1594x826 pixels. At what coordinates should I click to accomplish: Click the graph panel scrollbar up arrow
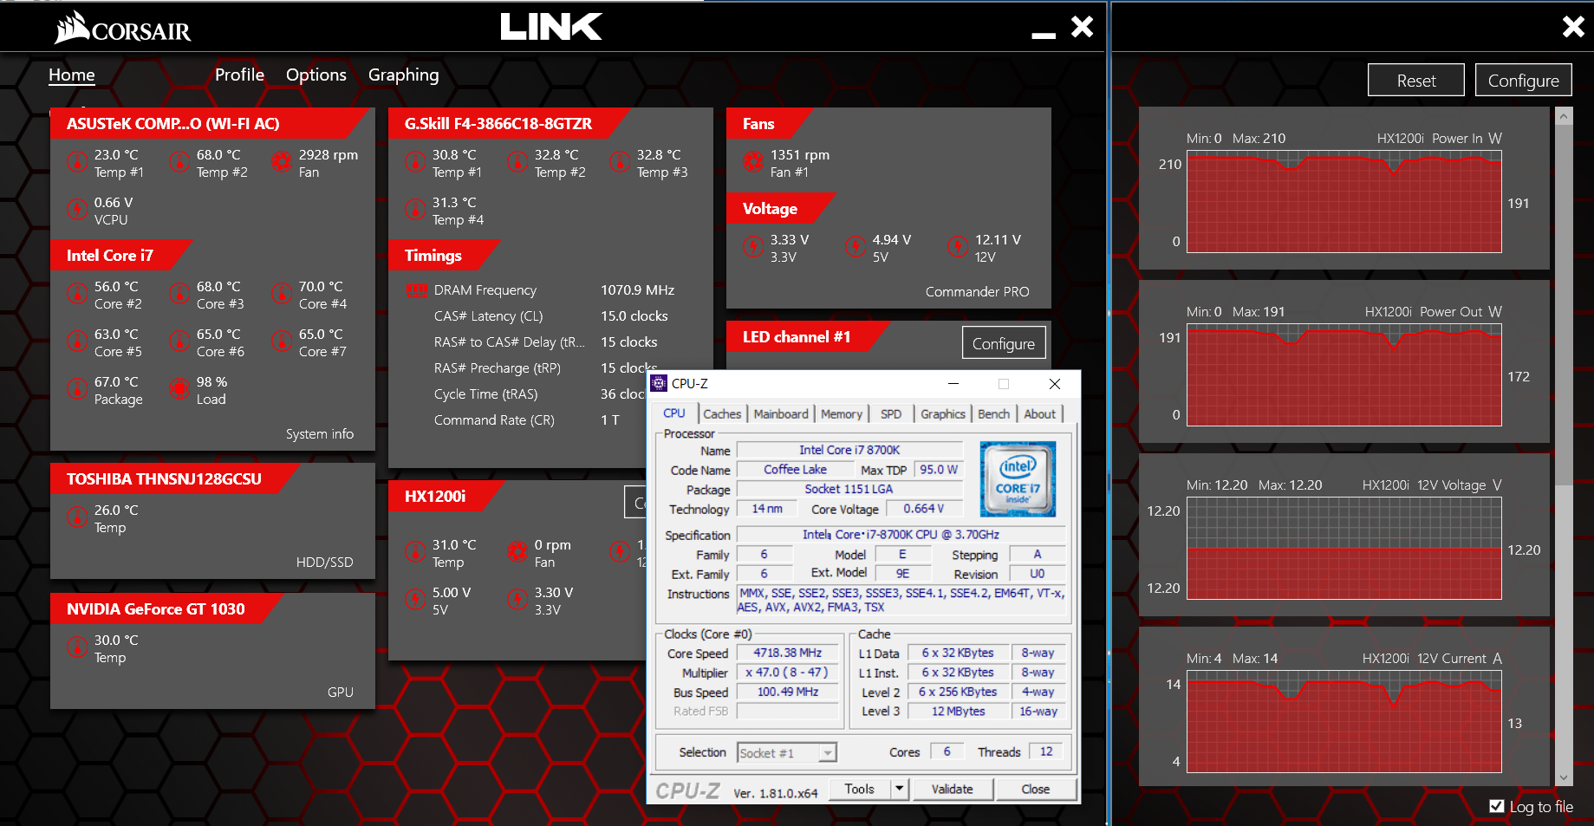[1564, 115]
